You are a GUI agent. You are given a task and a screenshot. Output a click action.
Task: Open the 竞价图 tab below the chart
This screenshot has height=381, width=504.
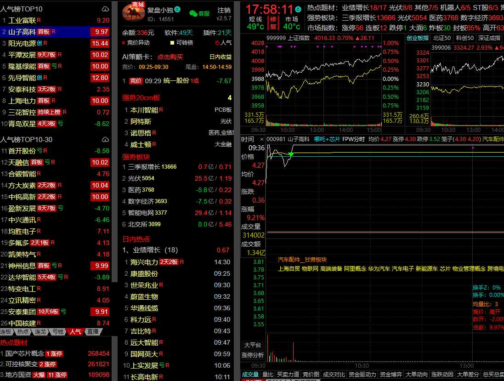pos(311,375)
